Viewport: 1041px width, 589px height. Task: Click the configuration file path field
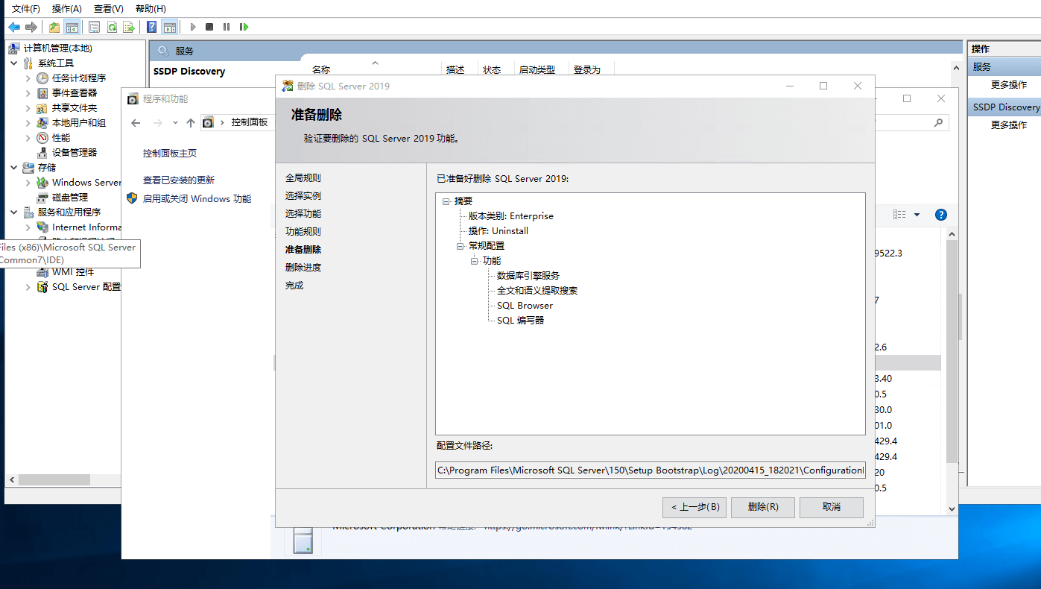pyautogui.click(x=650, y=470)
